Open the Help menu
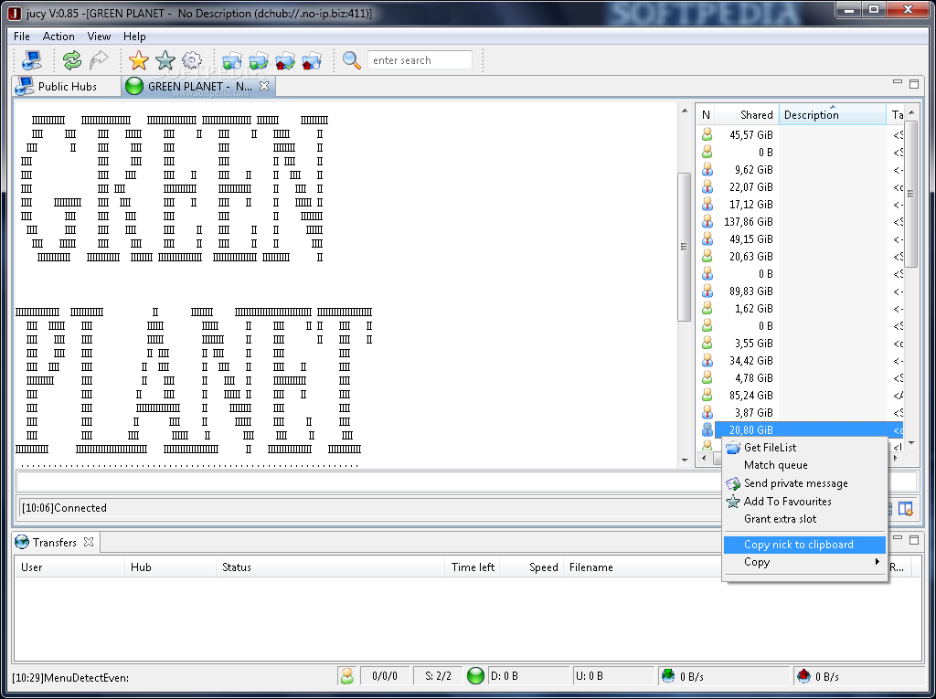This screenshot has height=699, width=936. (134, 37)
